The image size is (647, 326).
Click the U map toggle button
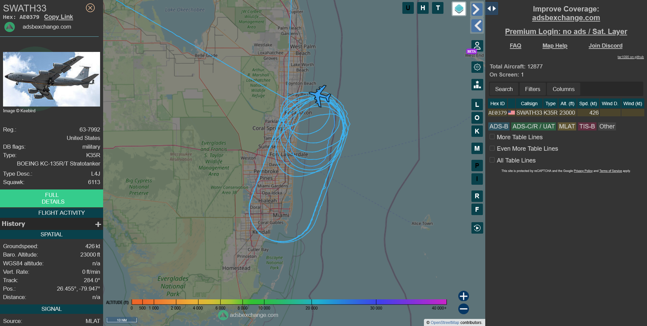pos(408,8)
